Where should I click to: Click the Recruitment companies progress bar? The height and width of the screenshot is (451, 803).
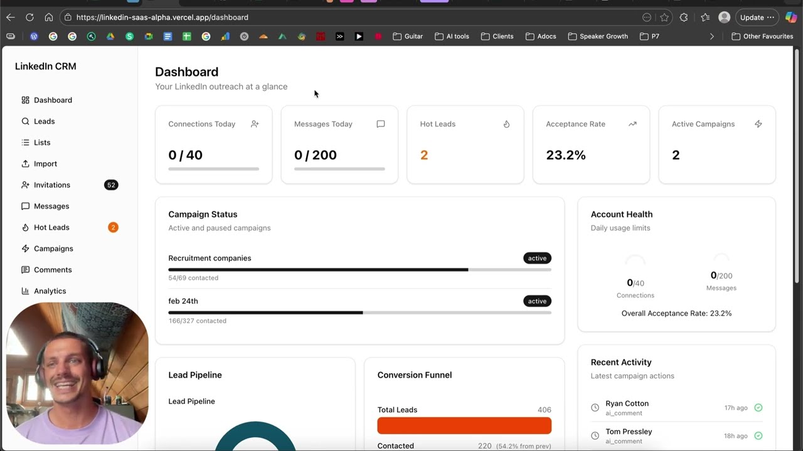pyautogui.click(x=359, y=270)
